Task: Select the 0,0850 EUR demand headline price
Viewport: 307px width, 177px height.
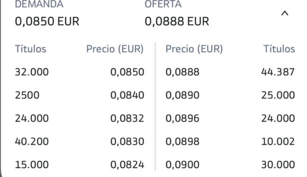Action: pyautogui.click(x=46, y=21)
